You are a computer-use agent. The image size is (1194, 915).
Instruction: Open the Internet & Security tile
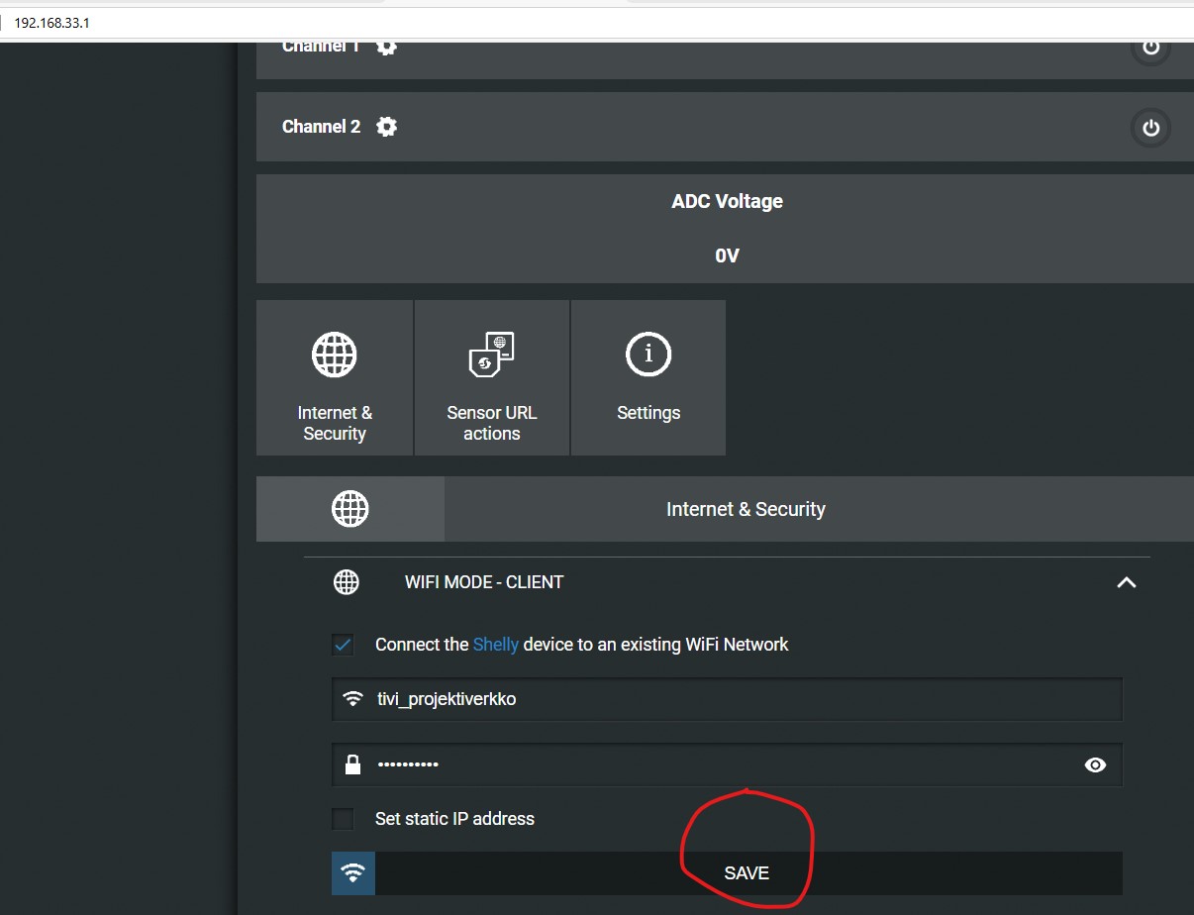click(335, 378)
